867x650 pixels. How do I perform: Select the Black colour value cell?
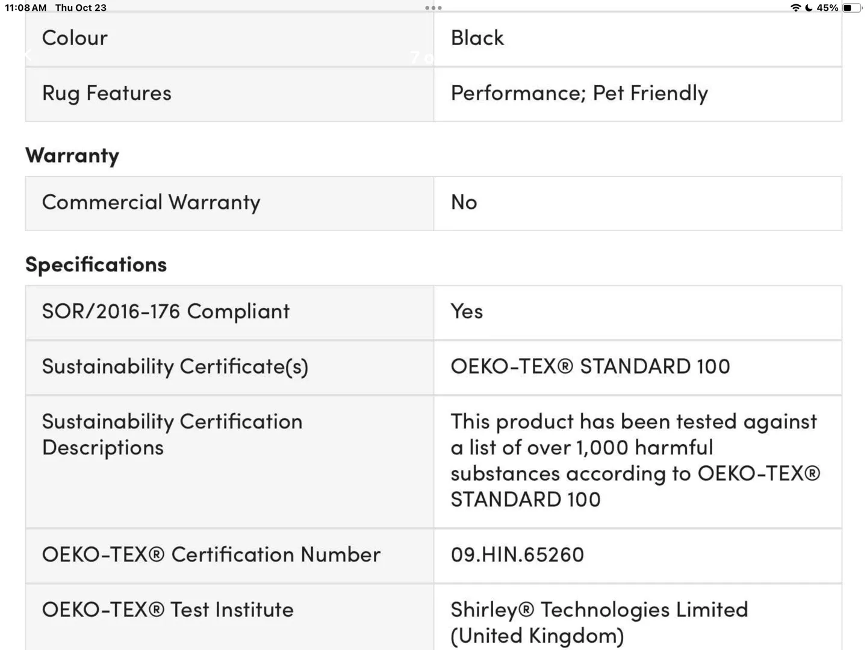click(x=477, y=37)
